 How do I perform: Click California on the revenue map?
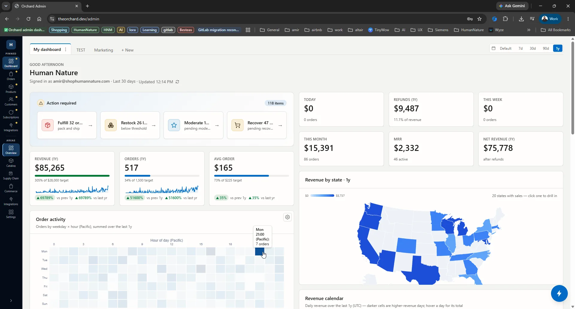366,246
